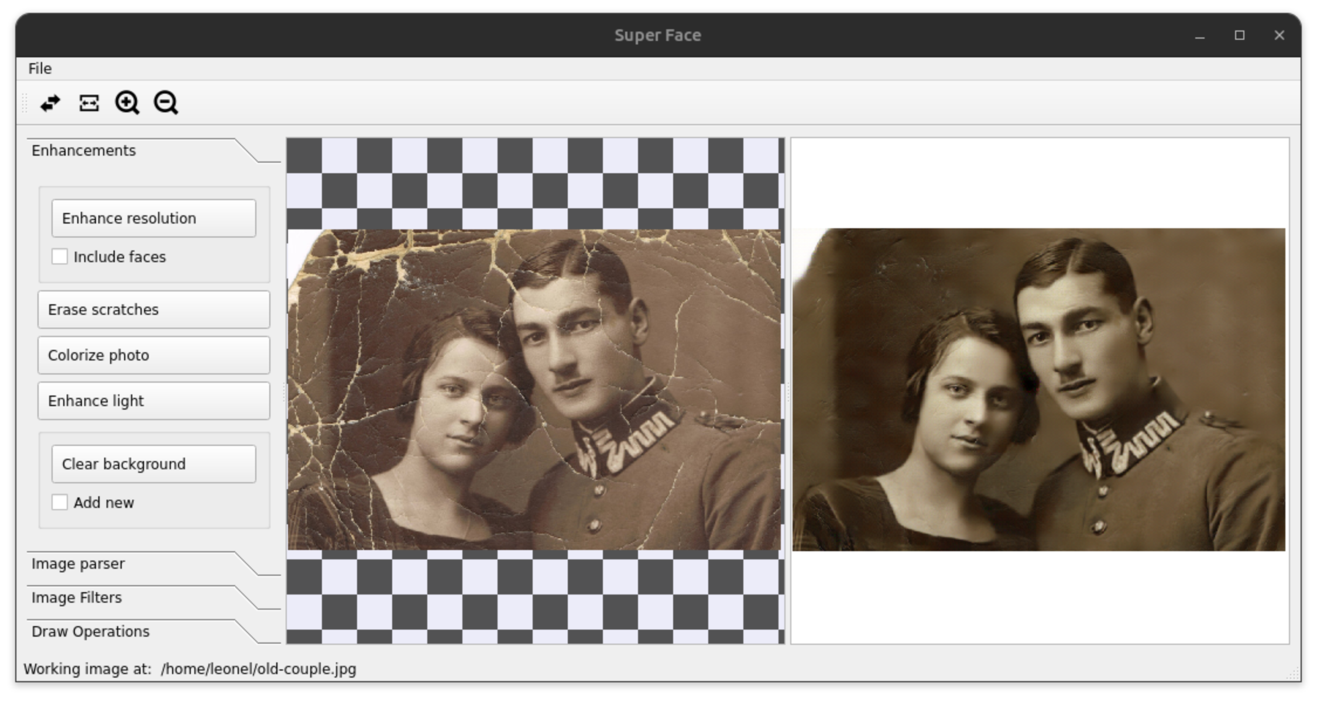Click the Colorize photo button
1317x701 pixels.
(x=153, y=355)
